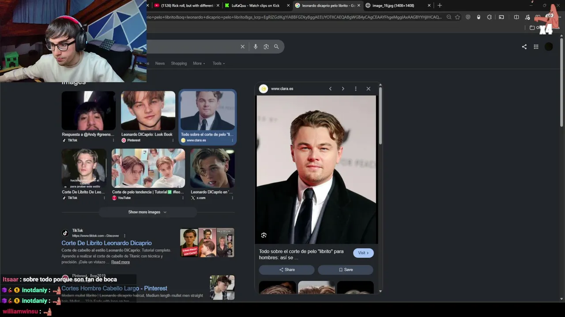The width and height of the screenshot is (565, 317).
Task: Close the image preview panel
Action: pyautogui.click(x=369, y=88)
